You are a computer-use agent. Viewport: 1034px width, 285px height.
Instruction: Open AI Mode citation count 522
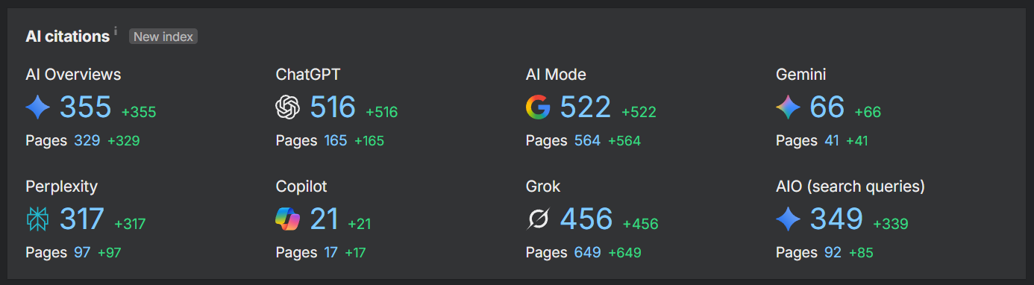pos(586,107)
